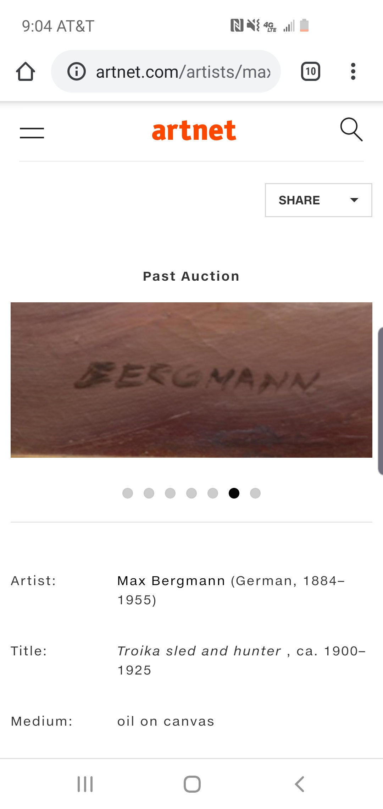Tap the Android back navigation button
This screenshot has height=809, width=383.
[300, 784]
